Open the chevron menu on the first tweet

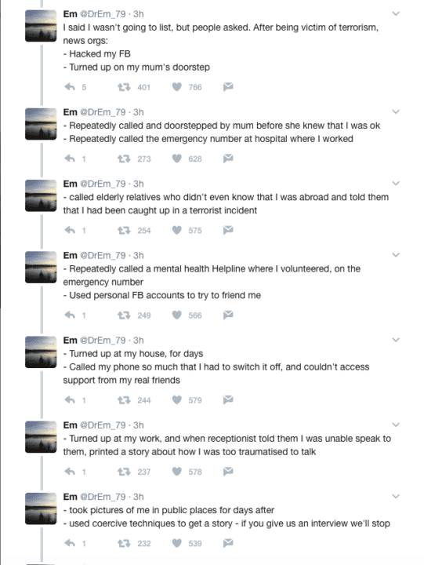click(x=396, y=13)
